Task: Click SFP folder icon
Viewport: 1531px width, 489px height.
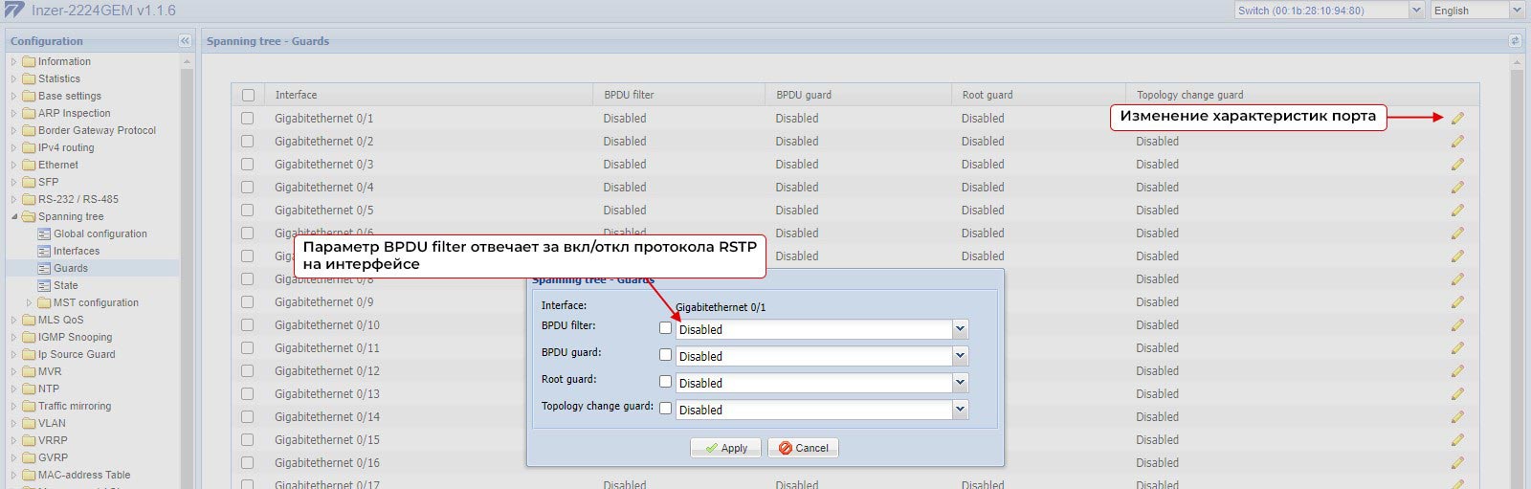Action: tap(29, 183)
